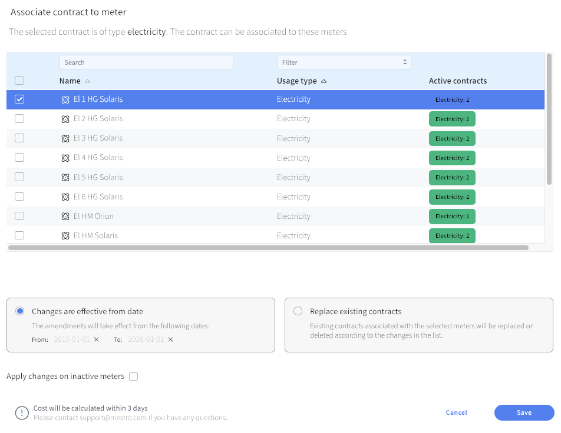Click the meter icon for El 6 HG Solaris
Image resolution: width=561 pixels, height=433 pixels.
pos(65,197)
